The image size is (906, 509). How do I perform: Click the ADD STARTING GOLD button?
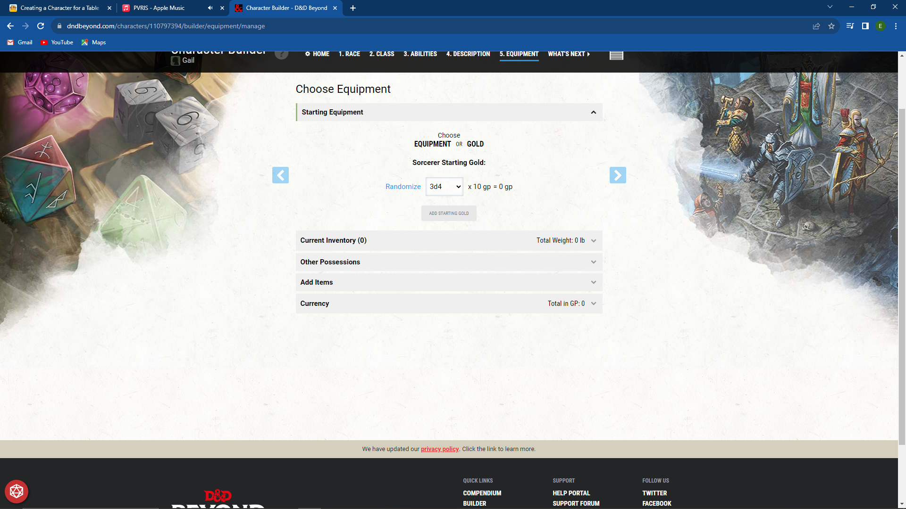[x=448, y=213]
